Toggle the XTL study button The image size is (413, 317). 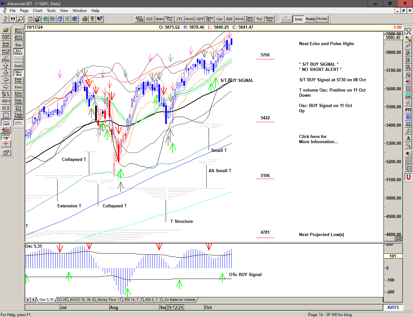[18, 123]
